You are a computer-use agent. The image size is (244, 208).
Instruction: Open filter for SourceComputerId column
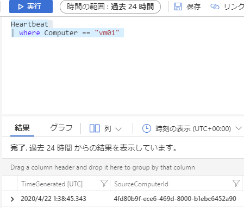(x=236, y=183)
